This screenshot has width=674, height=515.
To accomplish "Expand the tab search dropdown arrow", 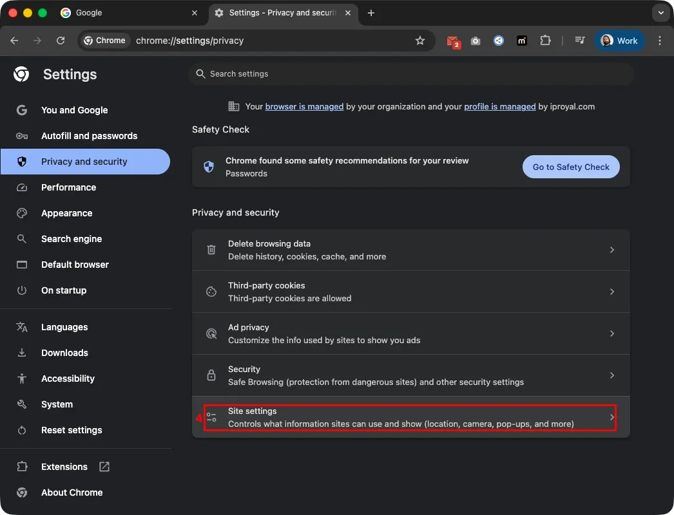I will (x=660, y=13).
